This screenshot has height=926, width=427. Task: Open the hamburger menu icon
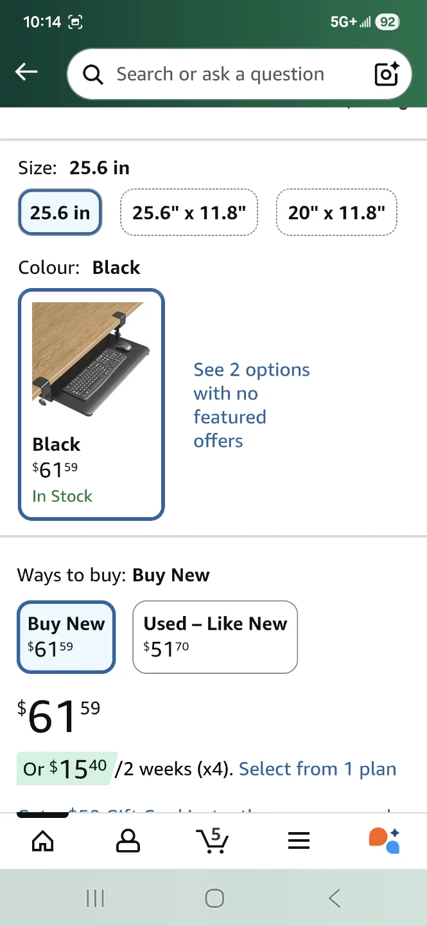pos(299,840)
